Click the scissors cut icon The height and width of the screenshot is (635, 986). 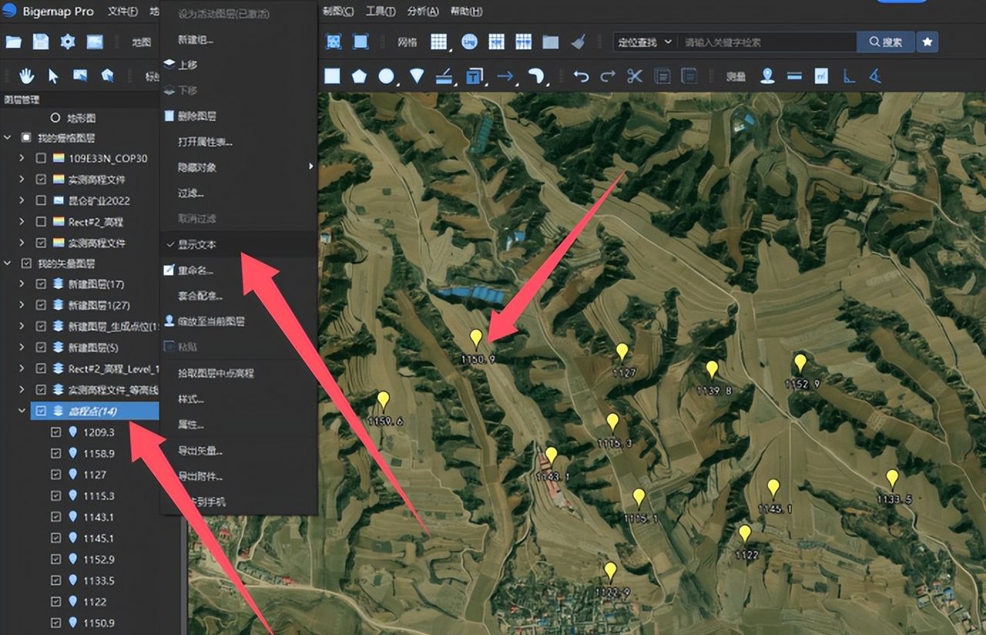tap(635, 76)
